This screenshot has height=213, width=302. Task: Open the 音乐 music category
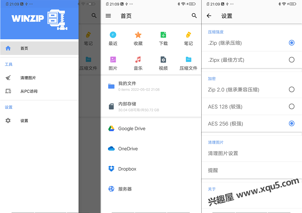[138, 63]
